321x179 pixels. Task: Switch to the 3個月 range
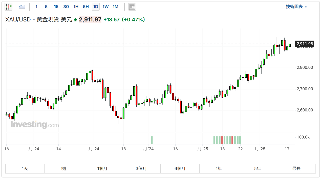point(141,169)
